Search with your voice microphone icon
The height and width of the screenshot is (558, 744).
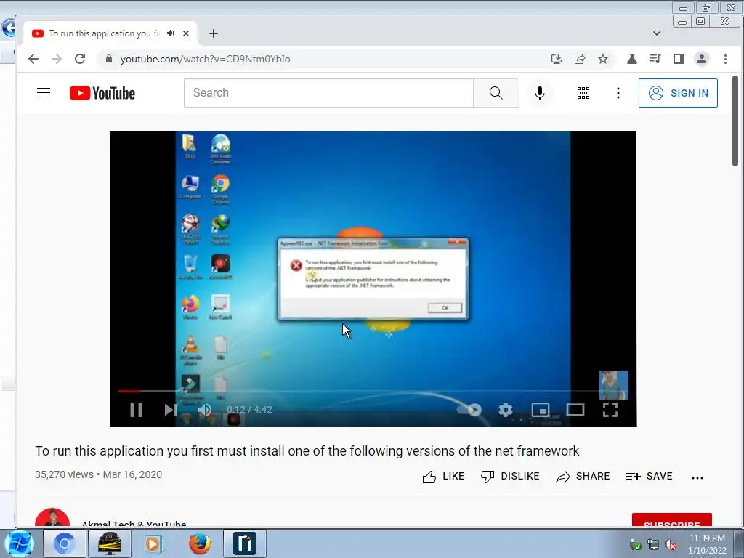point(540,93)
